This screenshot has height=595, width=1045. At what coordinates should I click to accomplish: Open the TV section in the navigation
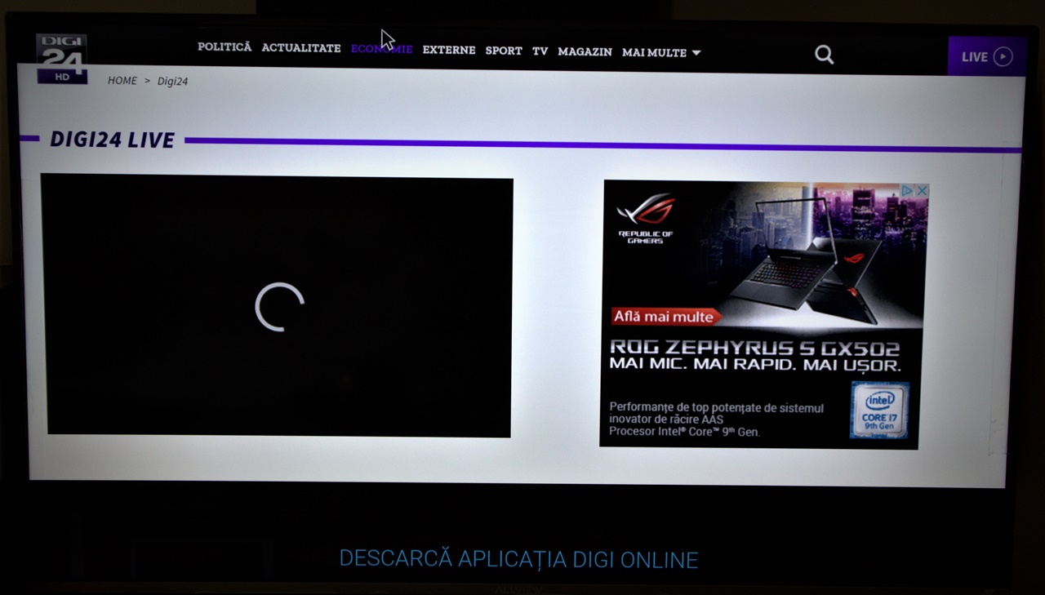(x=539, y=51)
